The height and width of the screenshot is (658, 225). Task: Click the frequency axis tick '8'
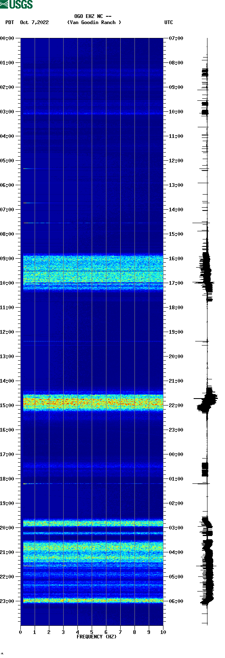pyautogui.click(x=135, y=632)
